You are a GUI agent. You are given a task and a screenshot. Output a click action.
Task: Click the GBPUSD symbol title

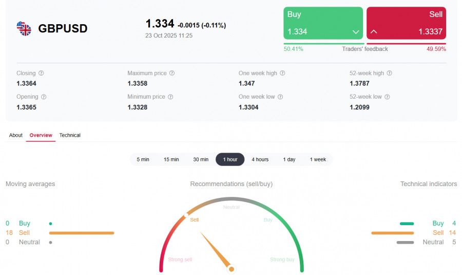point(63,29)
